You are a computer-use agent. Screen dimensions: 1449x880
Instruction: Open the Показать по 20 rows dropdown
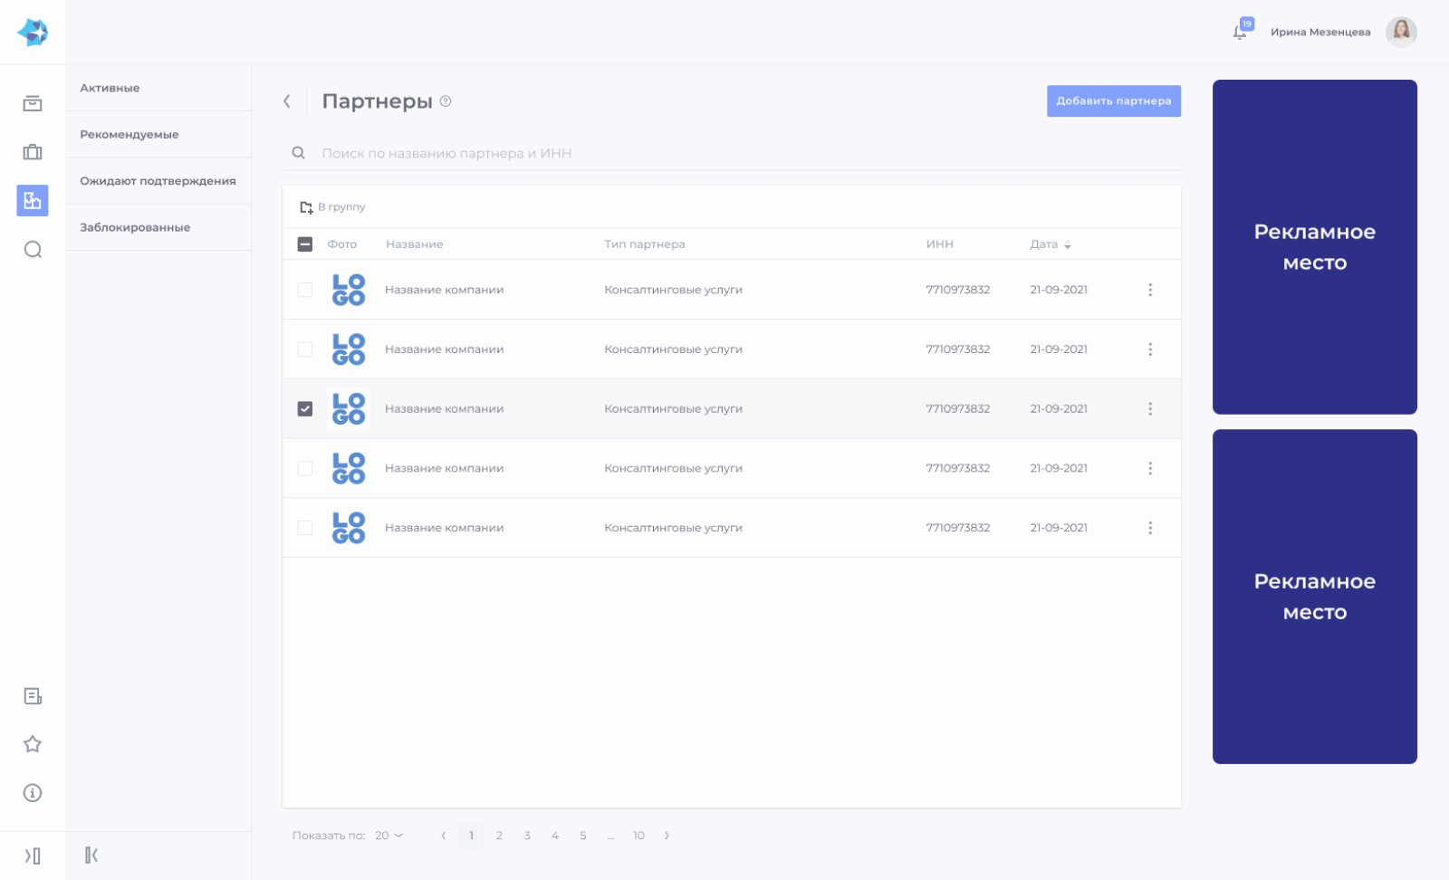pyautogui.click(x=389, y=836)
